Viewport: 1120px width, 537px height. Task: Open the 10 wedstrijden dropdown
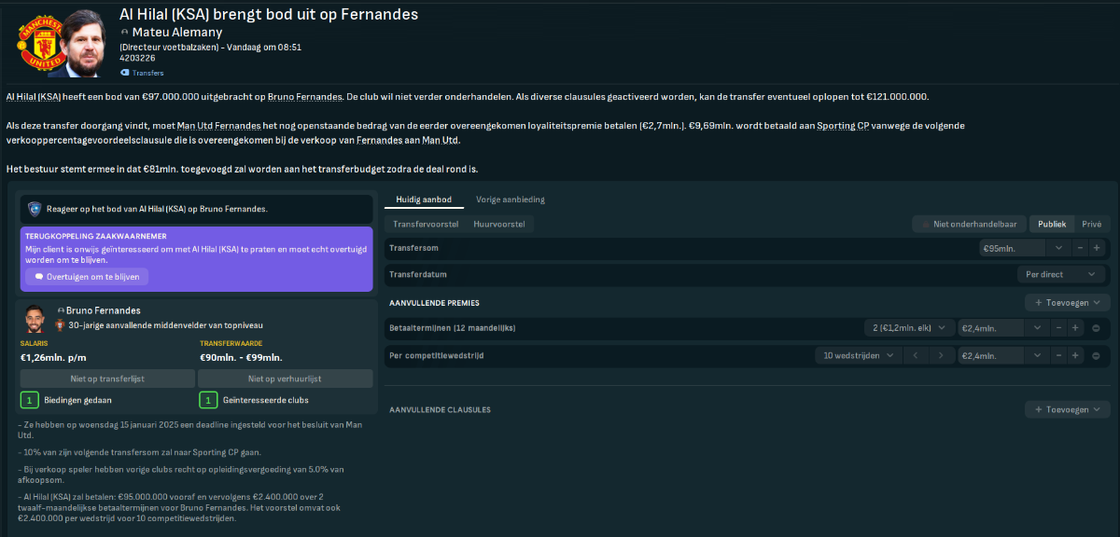click(858, 355)
